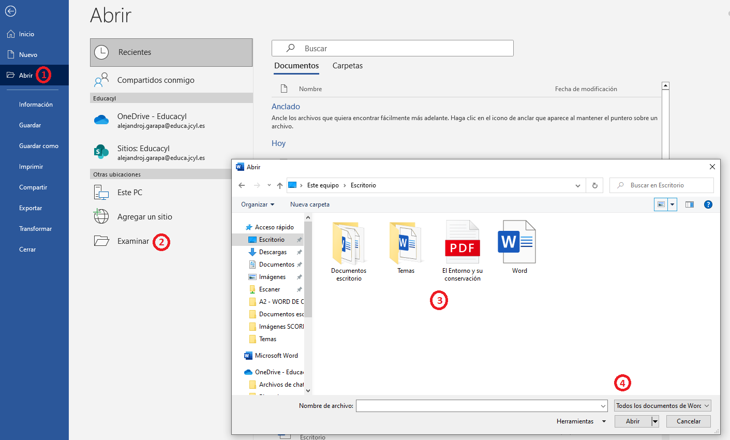Click navigation pane scroll down arrow

[308, 391]
